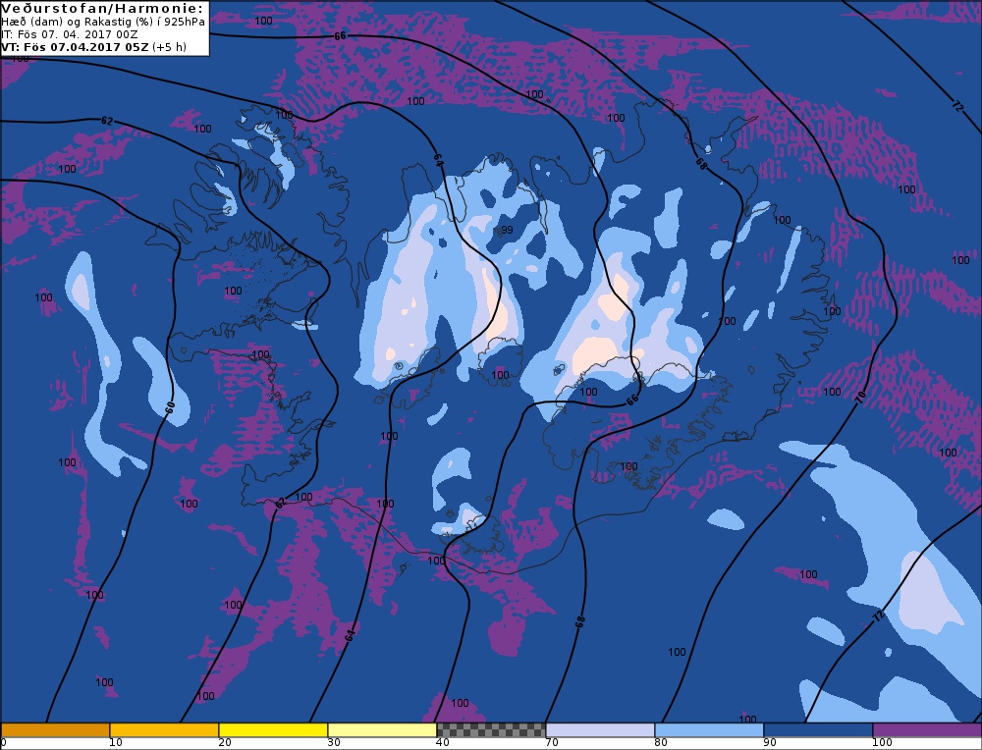Select the pale yellow 30–40 legend swatch

tap(382, 730)
